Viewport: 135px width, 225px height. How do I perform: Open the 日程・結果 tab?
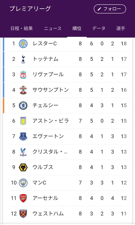point(22,28)
